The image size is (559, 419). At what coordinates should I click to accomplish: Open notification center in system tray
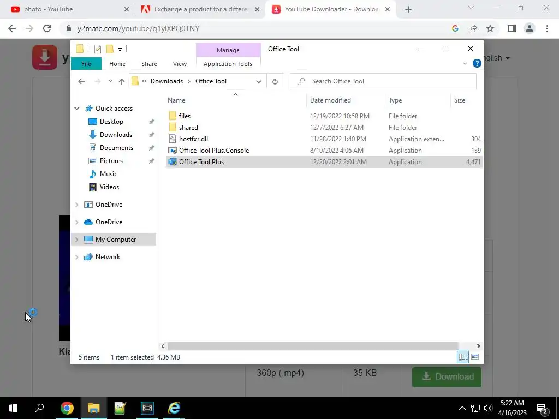coord(542,408)
